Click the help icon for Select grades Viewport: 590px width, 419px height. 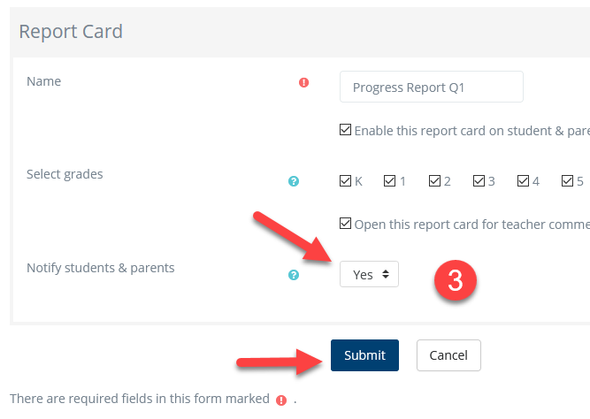point(294,181)
